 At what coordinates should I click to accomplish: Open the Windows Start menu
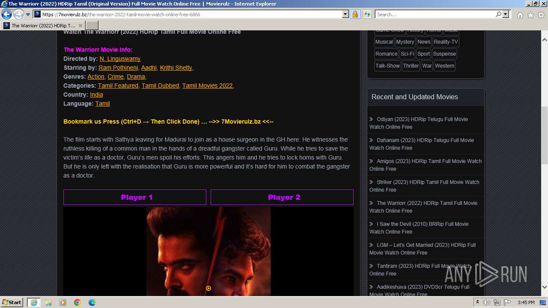[12, 302]
